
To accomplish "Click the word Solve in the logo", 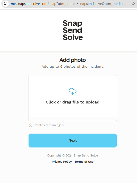I will 73,37.
